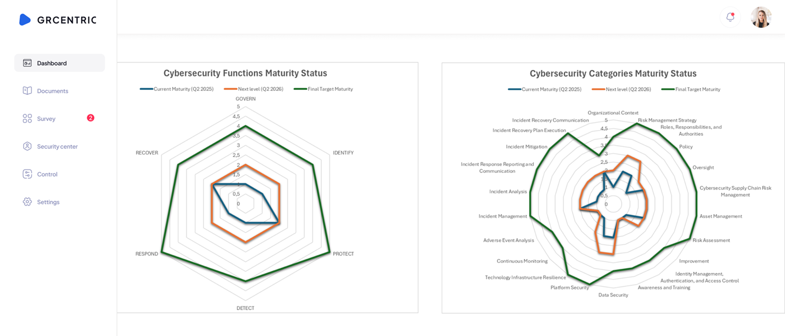Click the Survey grid icon

27,118
